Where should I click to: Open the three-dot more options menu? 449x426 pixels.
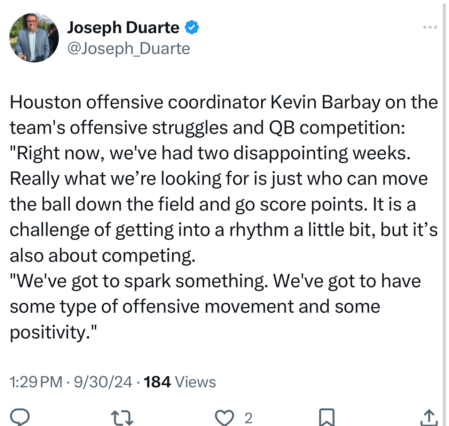tap(430, 27)
